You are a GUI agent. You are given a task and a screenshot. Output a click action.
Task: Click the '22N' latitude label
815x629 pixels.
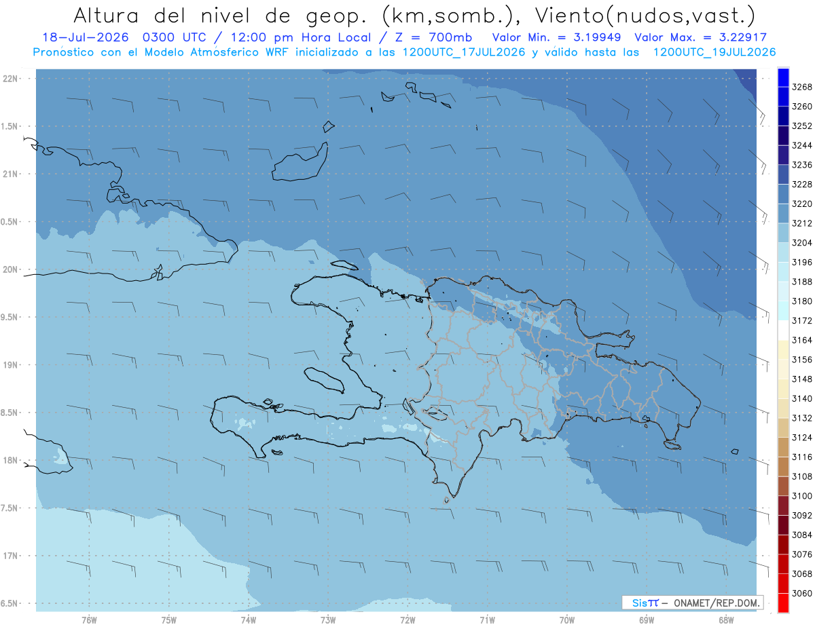click(11, 78)
